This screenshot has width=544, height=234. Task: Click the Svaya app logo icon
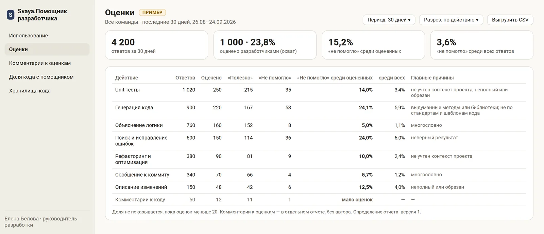[11, 15]
